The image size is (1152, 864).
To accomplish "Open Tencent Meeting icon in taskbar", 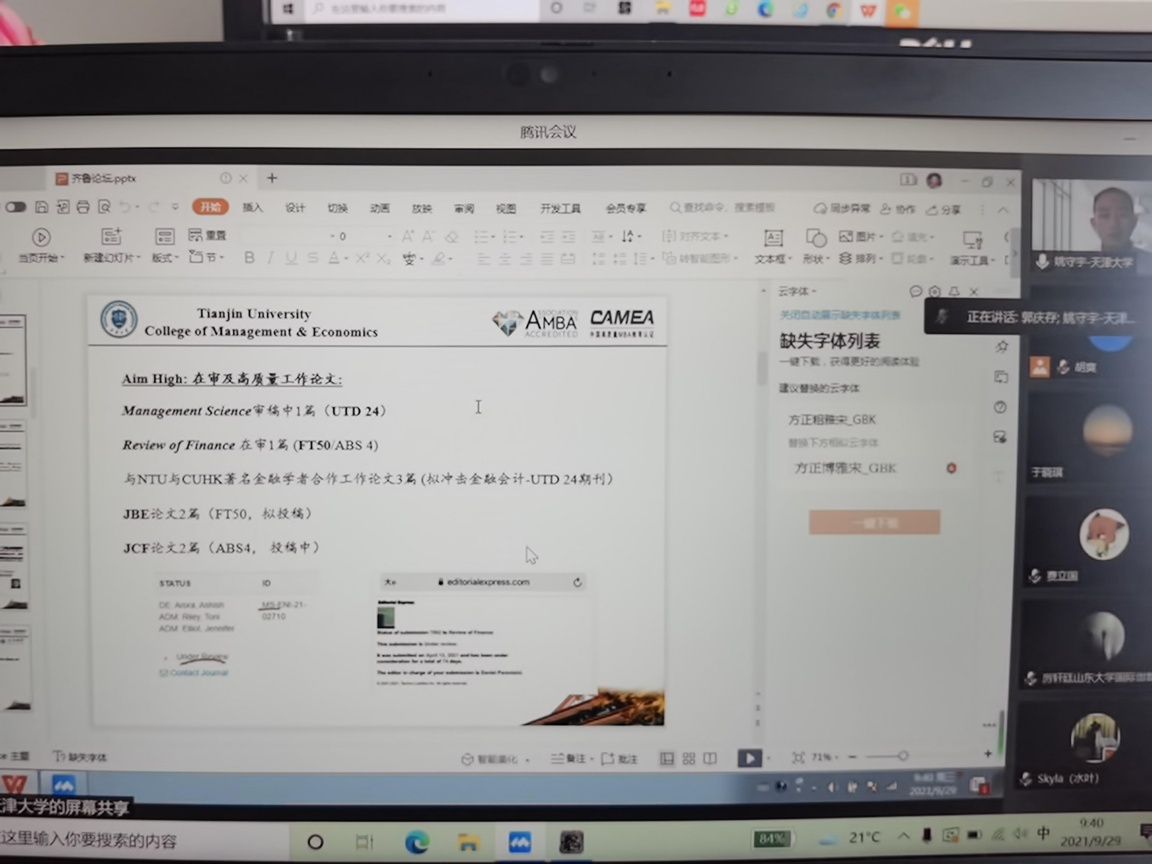I will coord(520,842).
